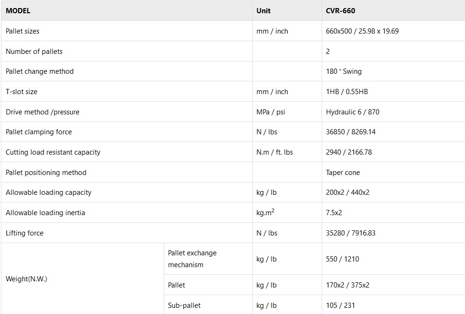Image resolution: width=465 pixels, height=314 pixels.
Task: Select the Pallet sizes row label
Action: tap(23, 31)
